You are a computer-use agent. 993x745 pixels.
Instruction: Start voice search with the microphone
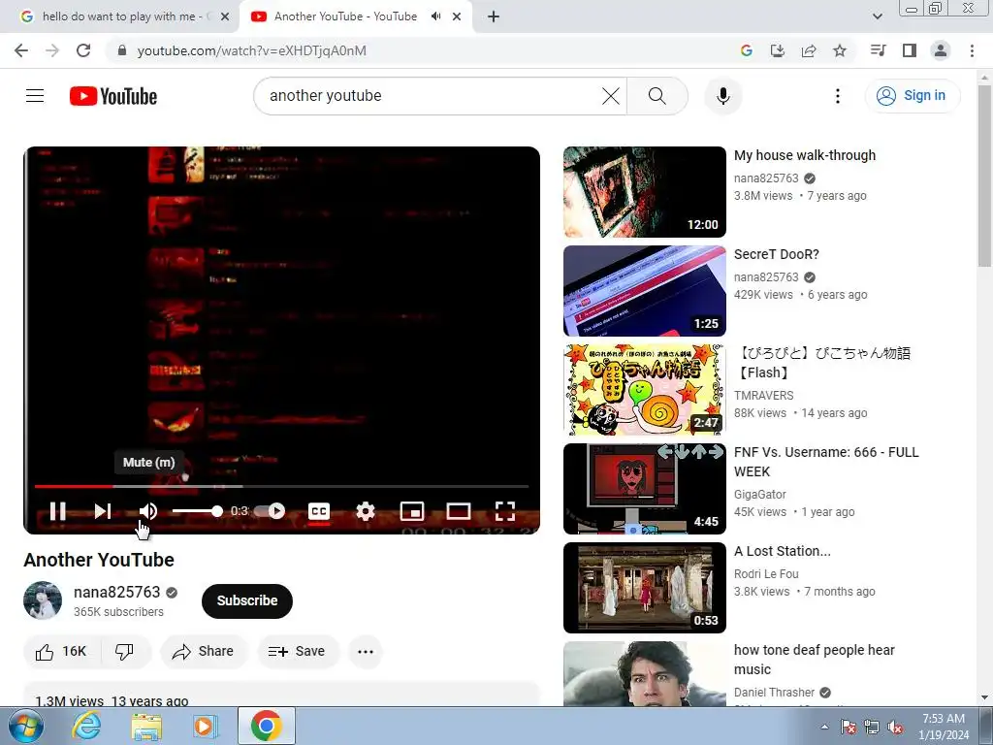point(722,96)
